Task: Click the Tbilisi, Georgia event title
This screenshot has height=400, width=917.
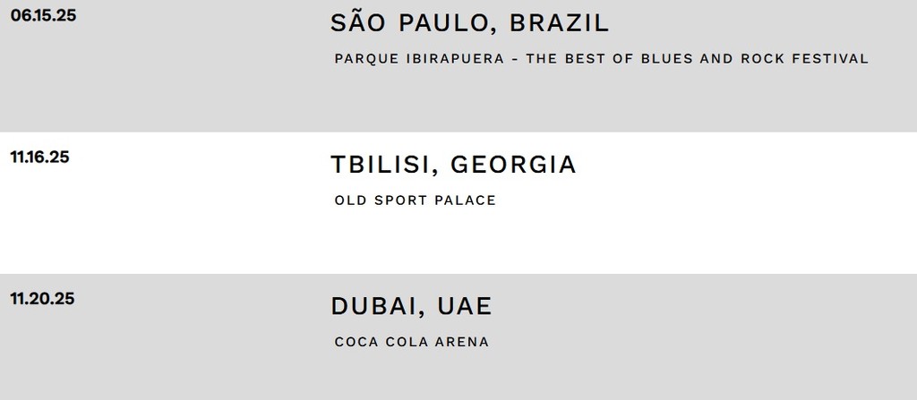Action: point(453,165)
